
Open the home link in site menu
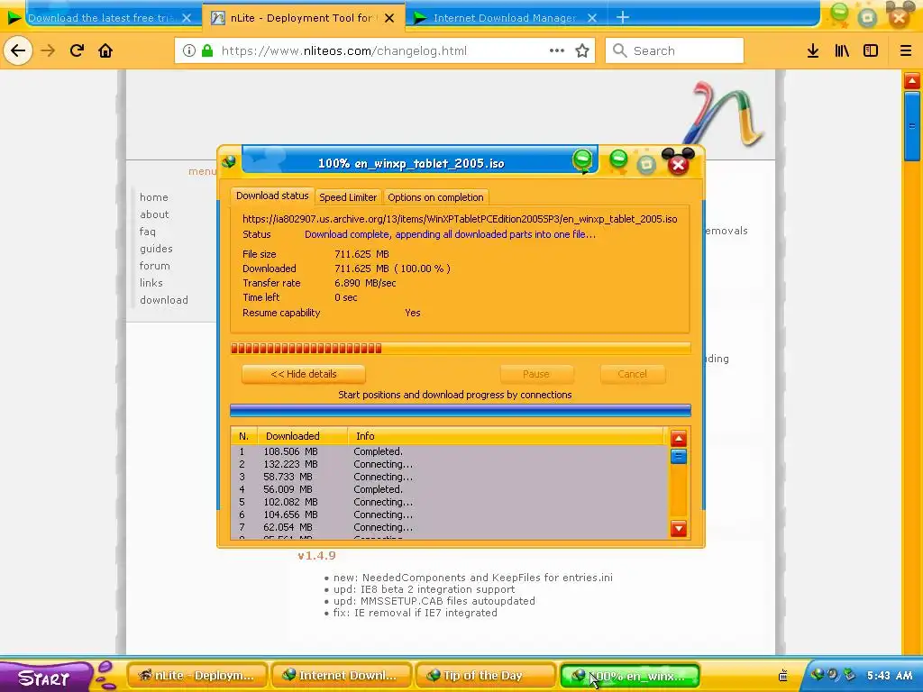click(153, 197)
